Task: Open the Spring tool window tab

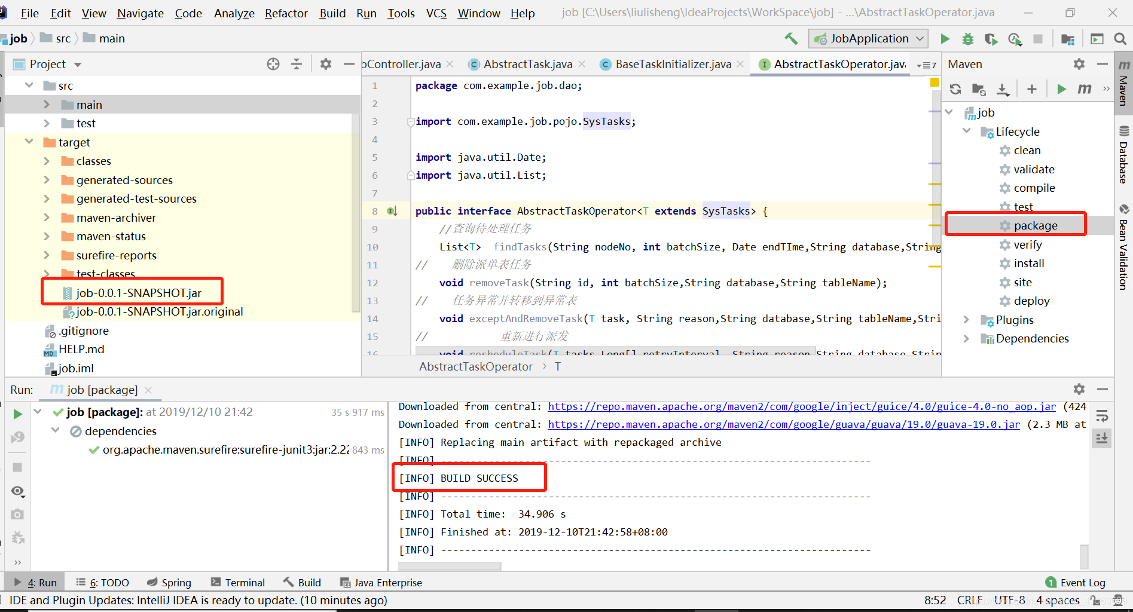Action: coord(169,583)
